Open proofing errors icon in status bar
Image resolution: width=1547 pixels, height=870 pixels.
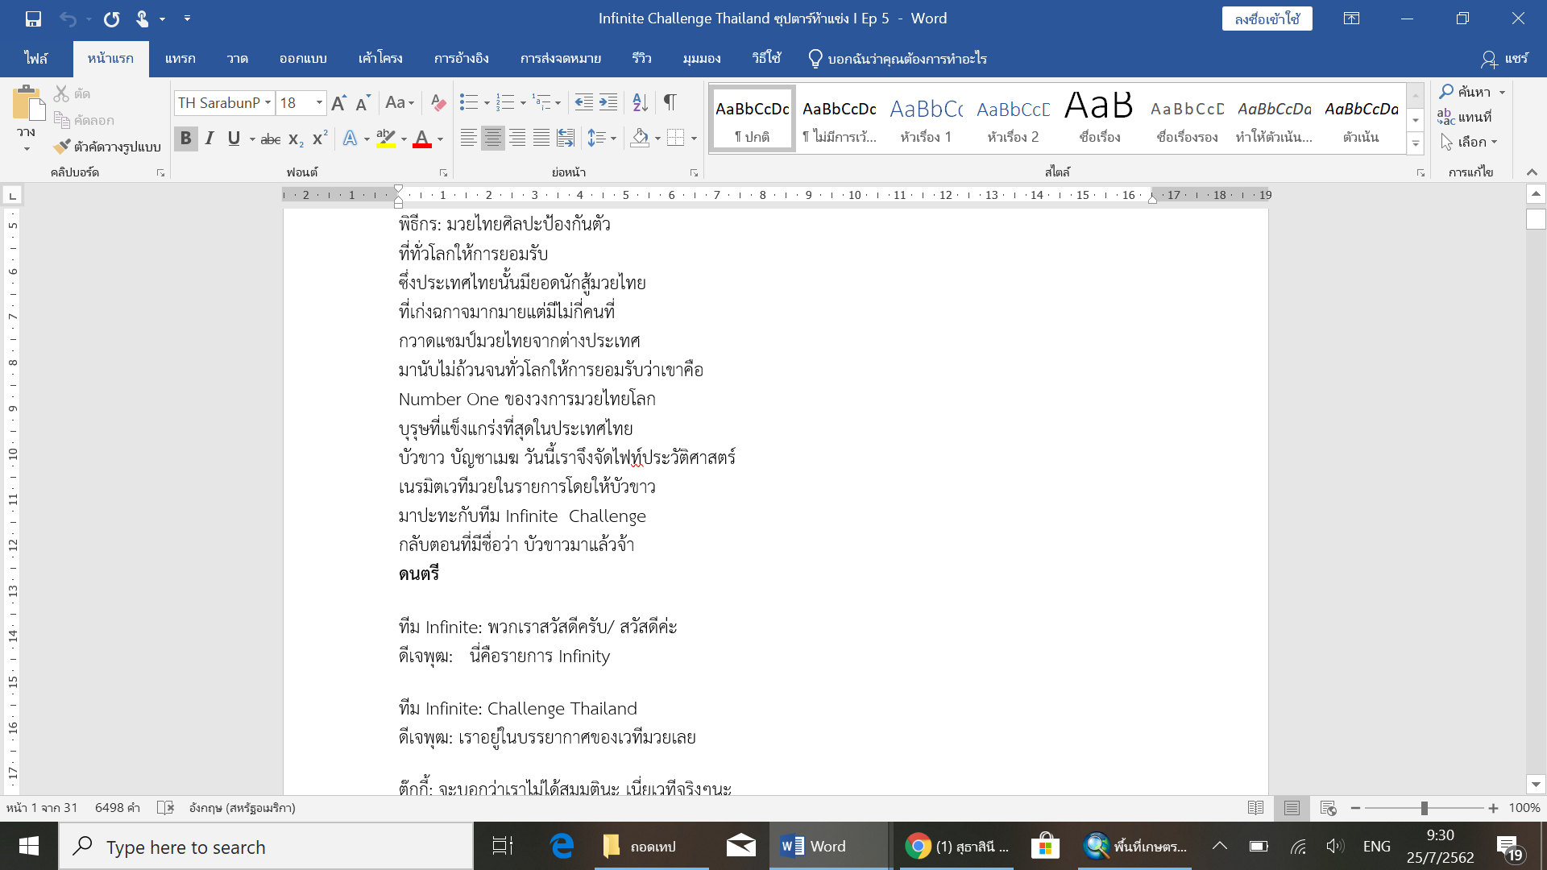[165, 808]
